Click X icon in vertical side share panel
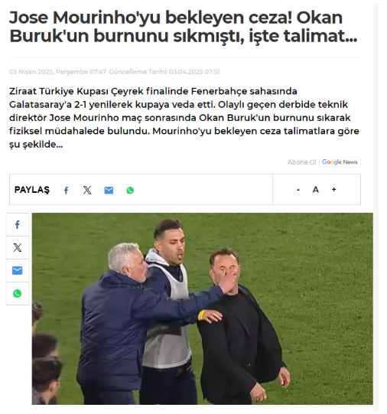387x414 pixels. [18, 248]
